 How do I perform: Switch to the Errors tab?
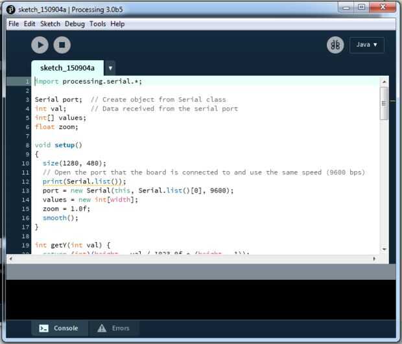tap(113, 328)
